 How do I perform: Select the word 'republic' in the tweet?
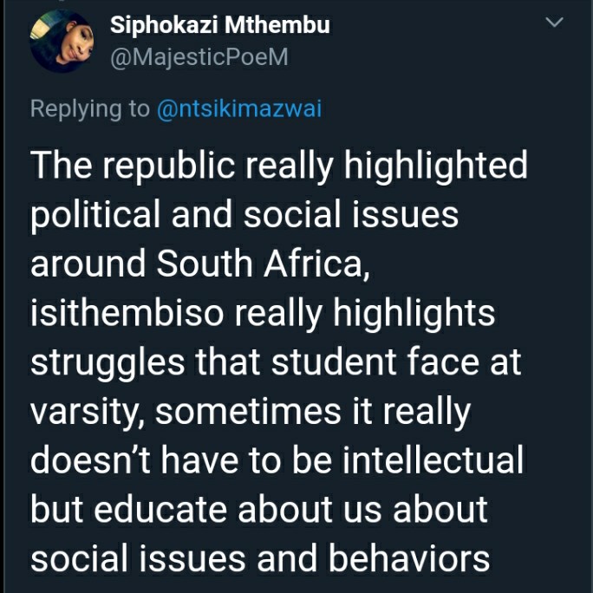pyautogui.click(x=169, y=166)
